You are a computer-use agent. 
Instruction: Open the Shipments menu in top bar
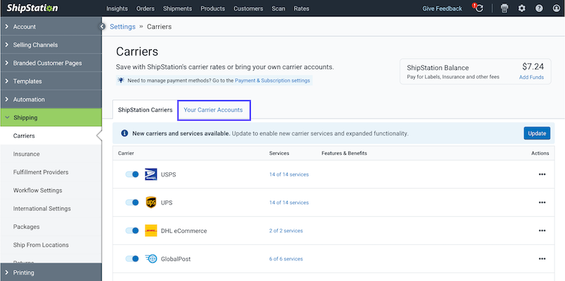pyautogui.click(x=177, y=8)
